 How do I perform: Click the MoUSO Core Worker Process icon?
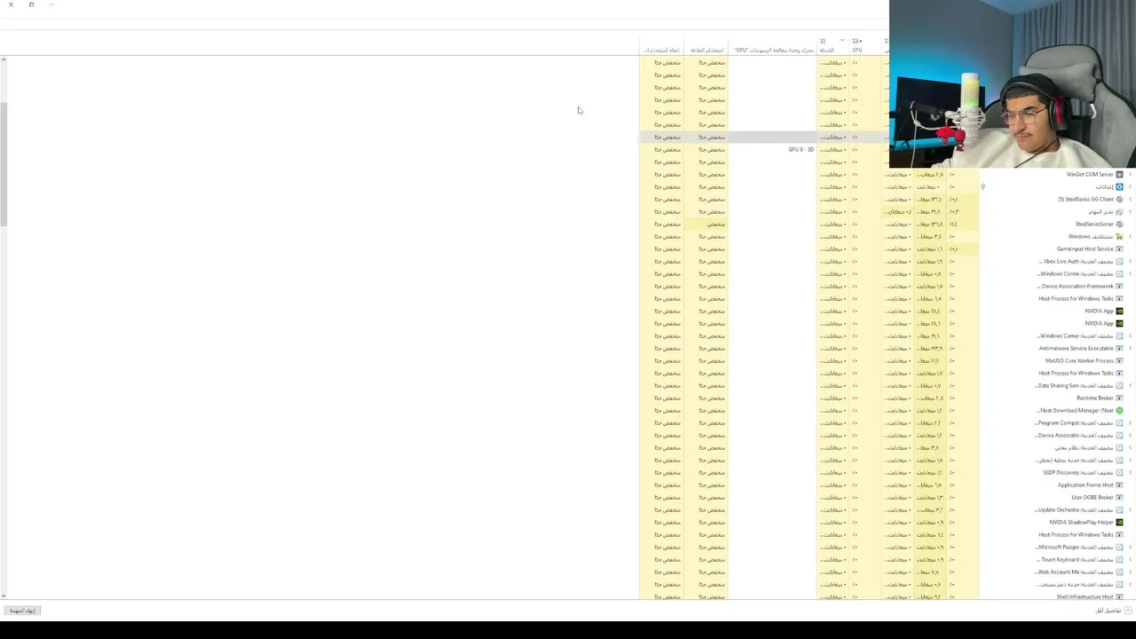click(x=1119, y=360)
